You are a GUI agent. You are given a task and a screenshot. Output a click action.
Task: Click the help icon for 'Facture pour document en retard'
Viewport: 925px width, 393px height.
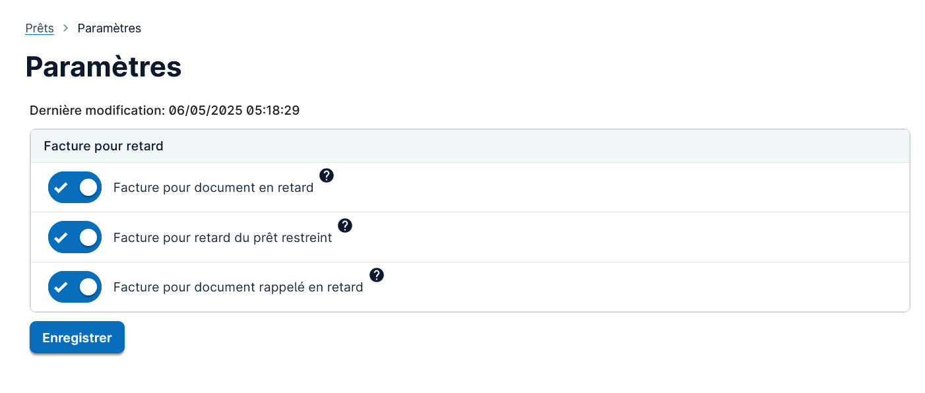pos(326,175)
